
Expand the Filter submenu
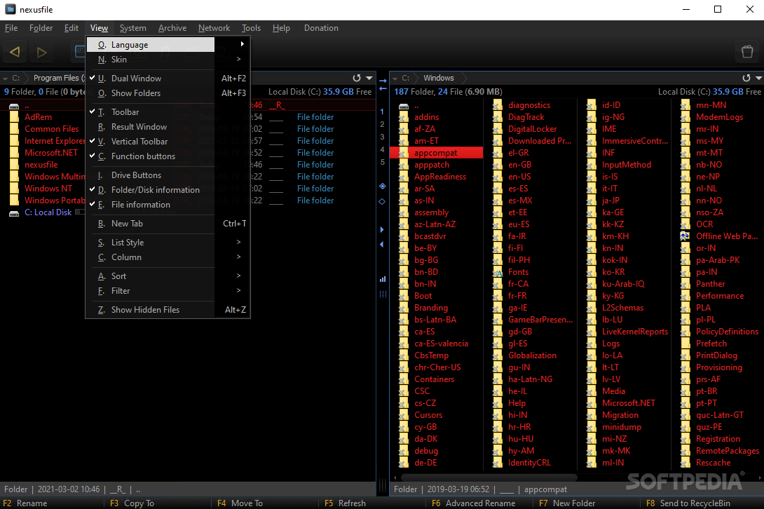168,290
